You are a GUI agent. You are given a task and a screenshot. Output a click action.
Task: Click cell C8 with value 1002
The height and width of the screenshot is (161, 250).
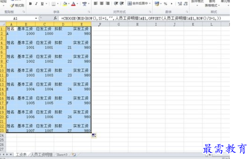[x=45, y=61]
